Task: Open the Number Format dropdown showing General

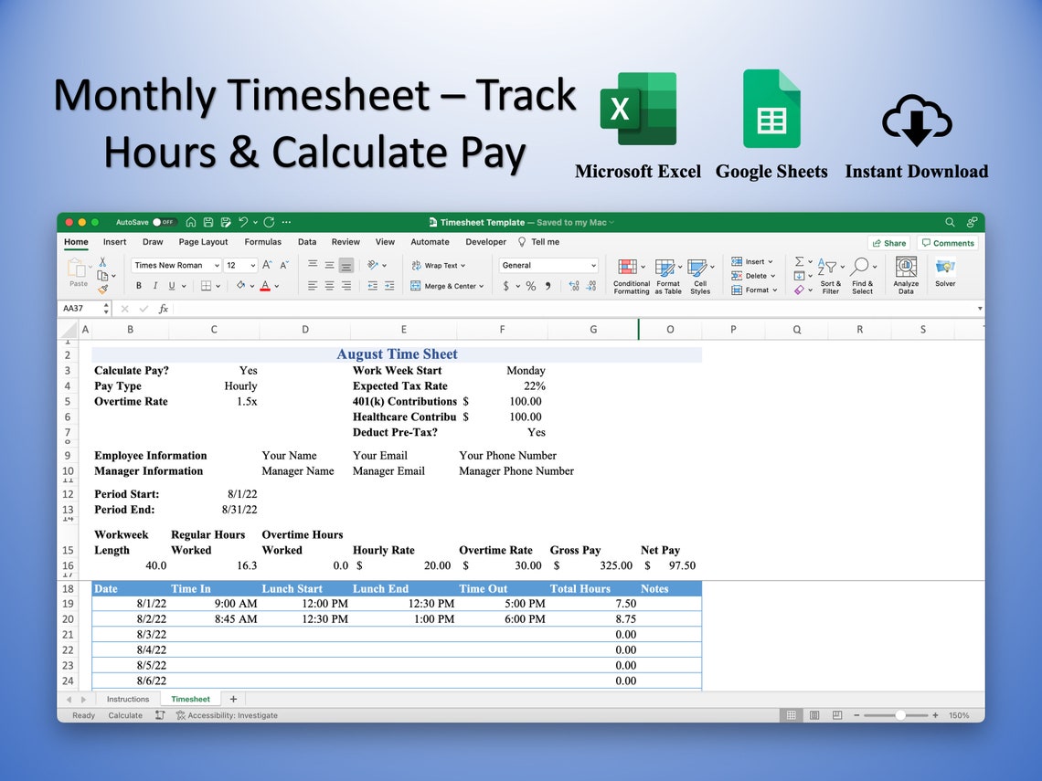Action: (x=547, y=265)
